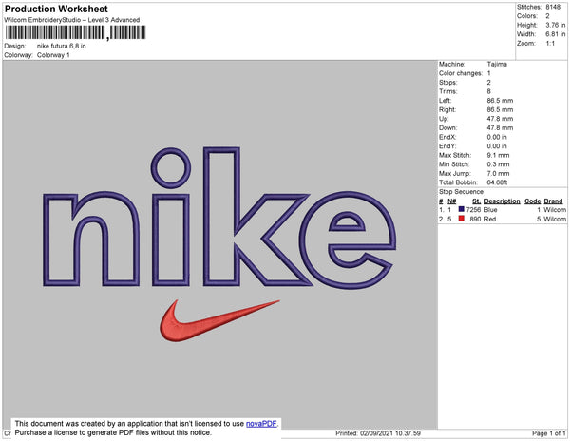Click the Colors count value 2
The height and width of the screenshot is (441, 570).
pyautogui.click(x=547, y=16)
